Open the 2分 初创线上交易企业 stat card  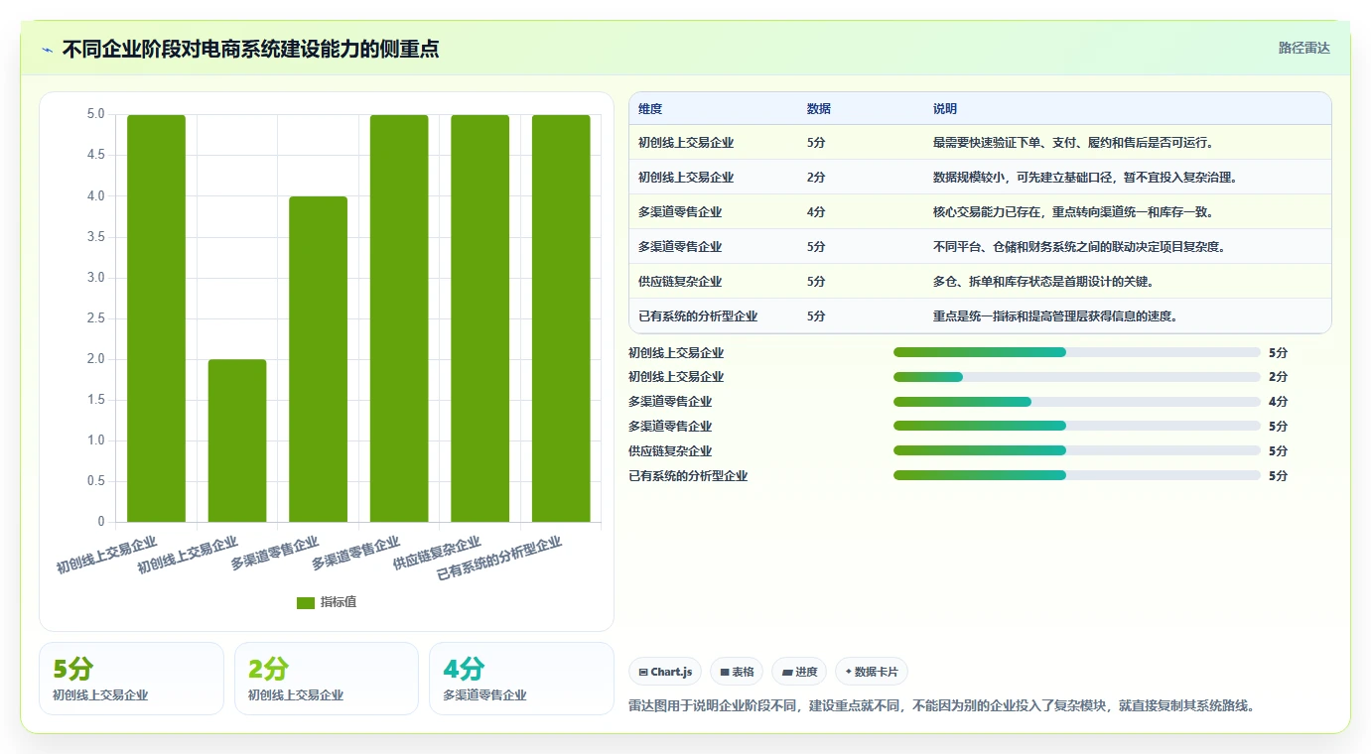click(x=327, y=679)
